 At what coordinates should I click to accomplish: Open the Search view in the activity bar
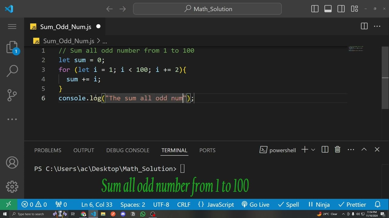[12, 71]
